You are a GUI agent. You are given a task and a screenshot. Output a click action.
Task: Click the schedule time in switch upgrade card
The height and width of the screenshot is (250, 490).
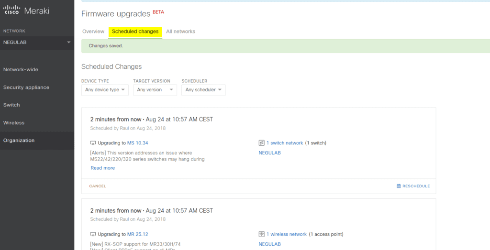click(152, 120)
